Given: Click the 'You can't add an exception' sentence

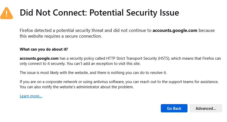Looking at the screenshot, I should (x=104, y=64).
